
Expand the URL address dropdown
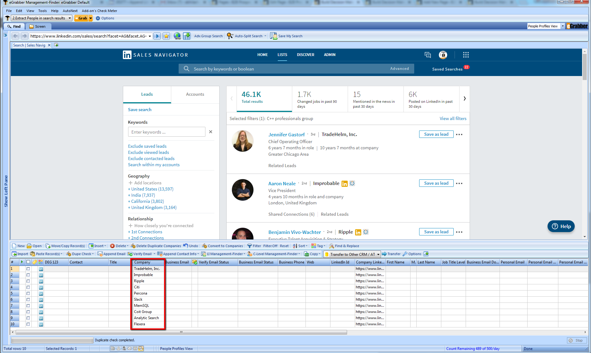click(x=150, y=36)
